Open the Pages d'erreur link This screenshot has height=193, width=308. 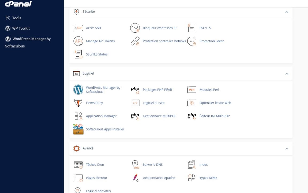(x=97, y=178)
